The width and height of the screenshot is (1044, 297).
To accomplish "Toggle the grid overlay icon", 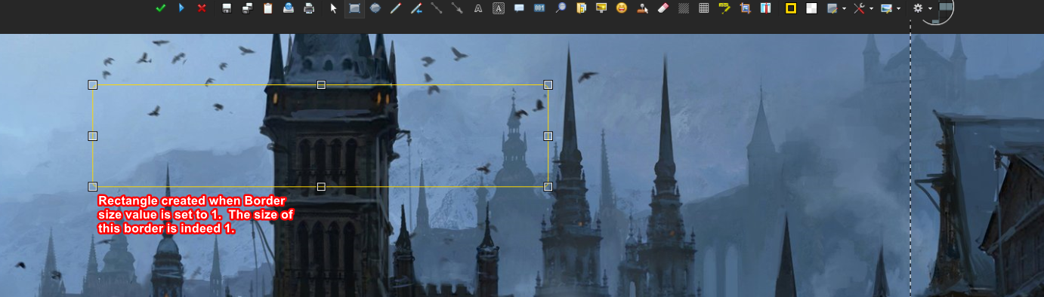I will (704, 8).
